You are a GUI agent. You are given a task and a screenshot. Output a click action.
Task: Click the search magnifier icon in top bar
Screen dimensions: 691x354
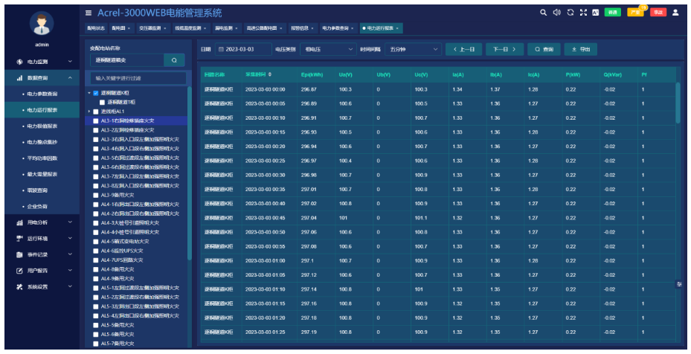pyautogui.click(x=544, y=13)
